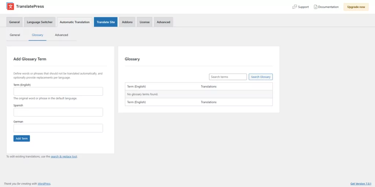Click the Search Glossary button

(261, 77)
